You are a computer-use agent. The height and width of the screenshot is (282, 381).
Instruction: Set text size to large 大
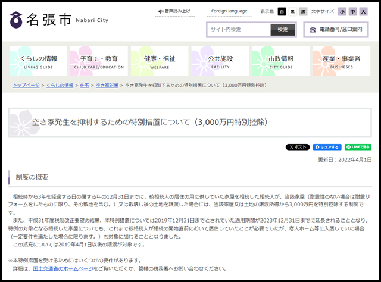click(x=364, y=11)
